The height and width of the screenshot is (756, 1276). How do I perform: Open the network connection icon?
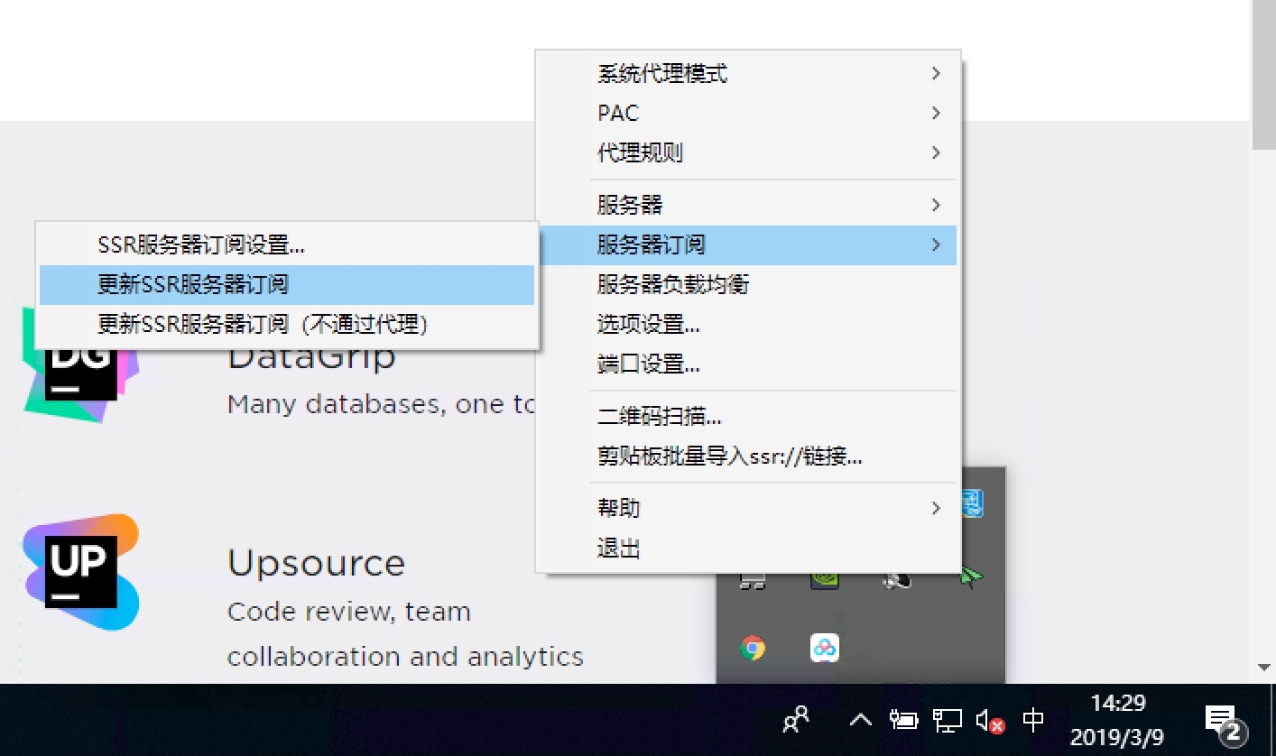pos(948,720)
